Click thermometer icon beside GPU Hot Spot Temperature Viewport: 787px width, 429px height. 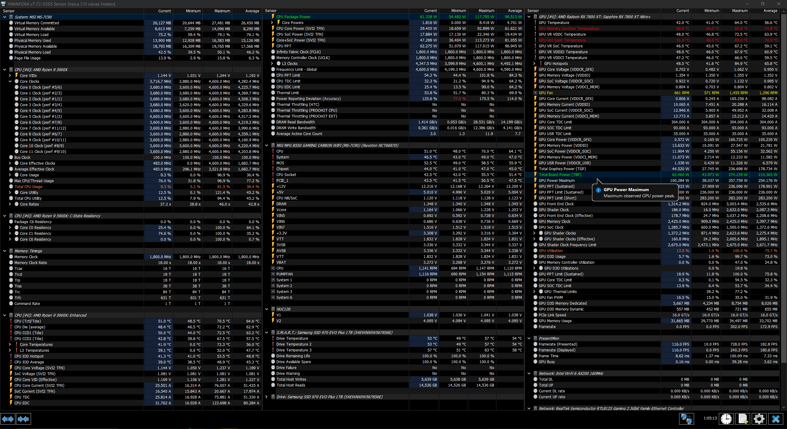[x=535, y=40]
